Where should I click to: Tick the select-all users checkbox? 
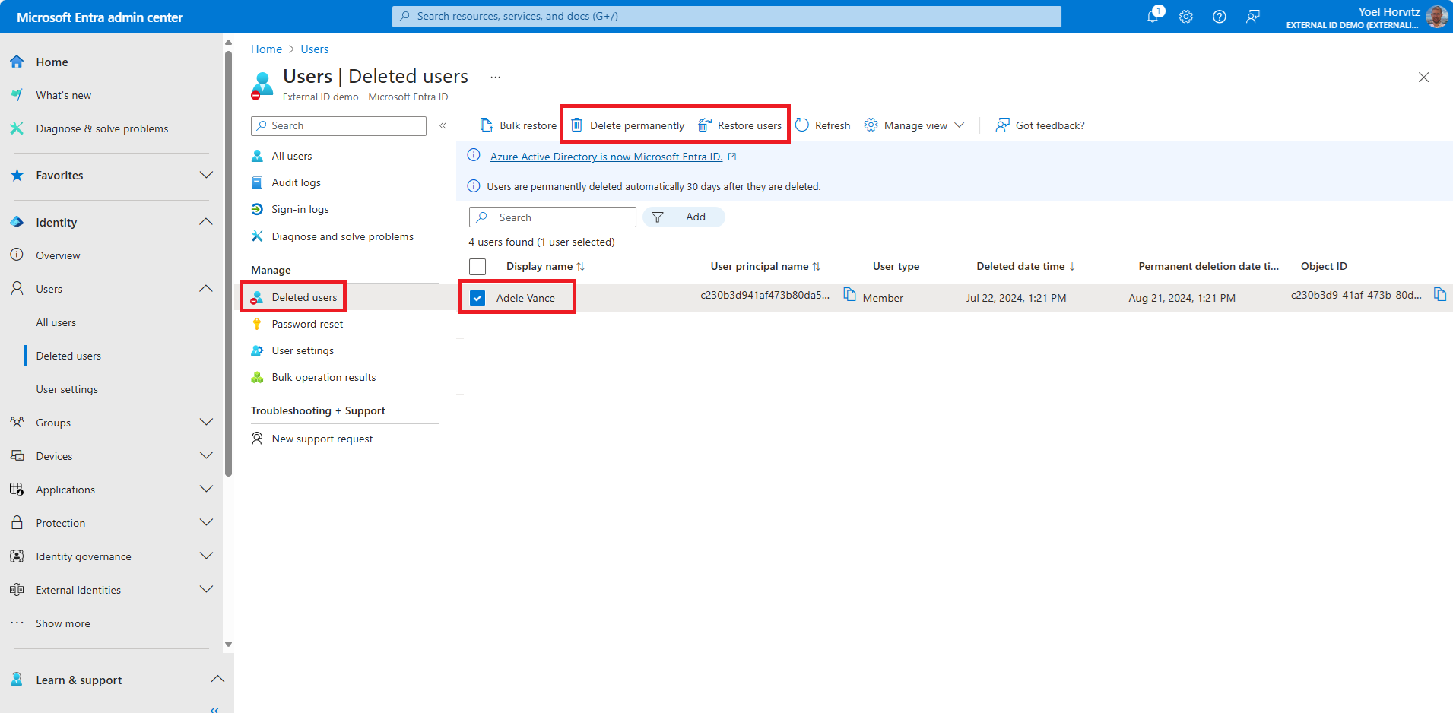tap(477, 267)
